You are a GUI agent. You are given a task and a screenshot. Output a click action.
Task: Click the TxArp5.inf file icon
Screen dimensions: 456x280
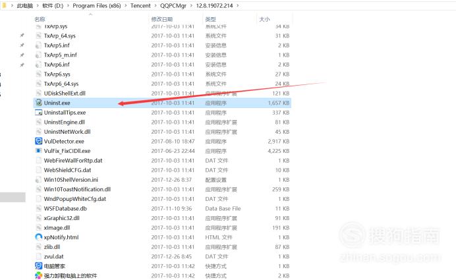(38, 45)
